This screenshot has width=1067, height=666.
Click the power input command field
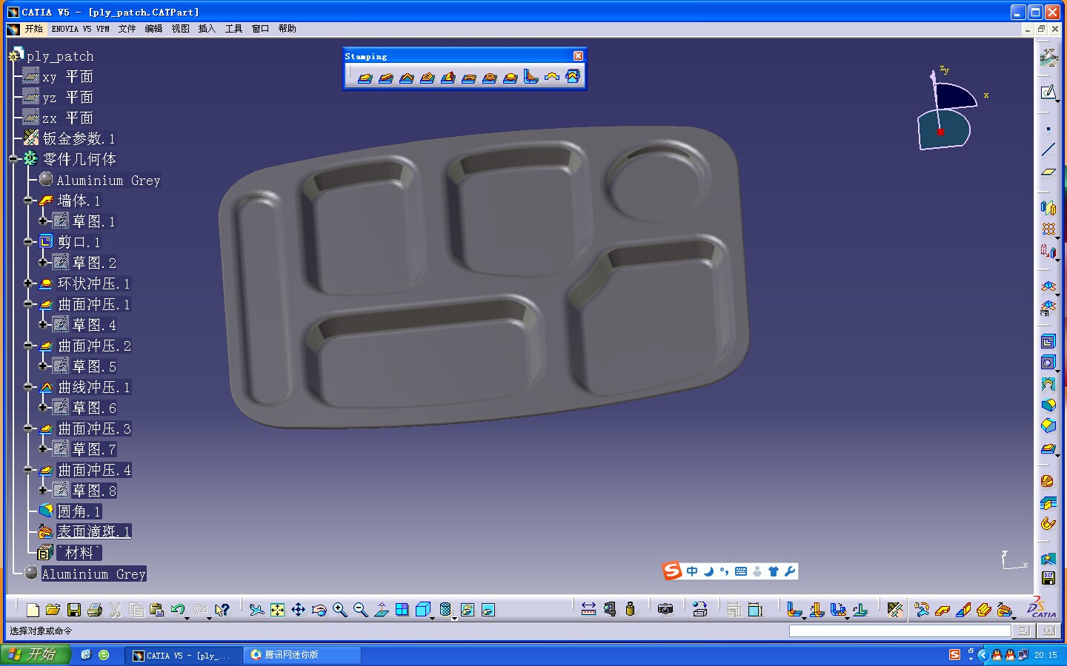(x=900, y=631)
